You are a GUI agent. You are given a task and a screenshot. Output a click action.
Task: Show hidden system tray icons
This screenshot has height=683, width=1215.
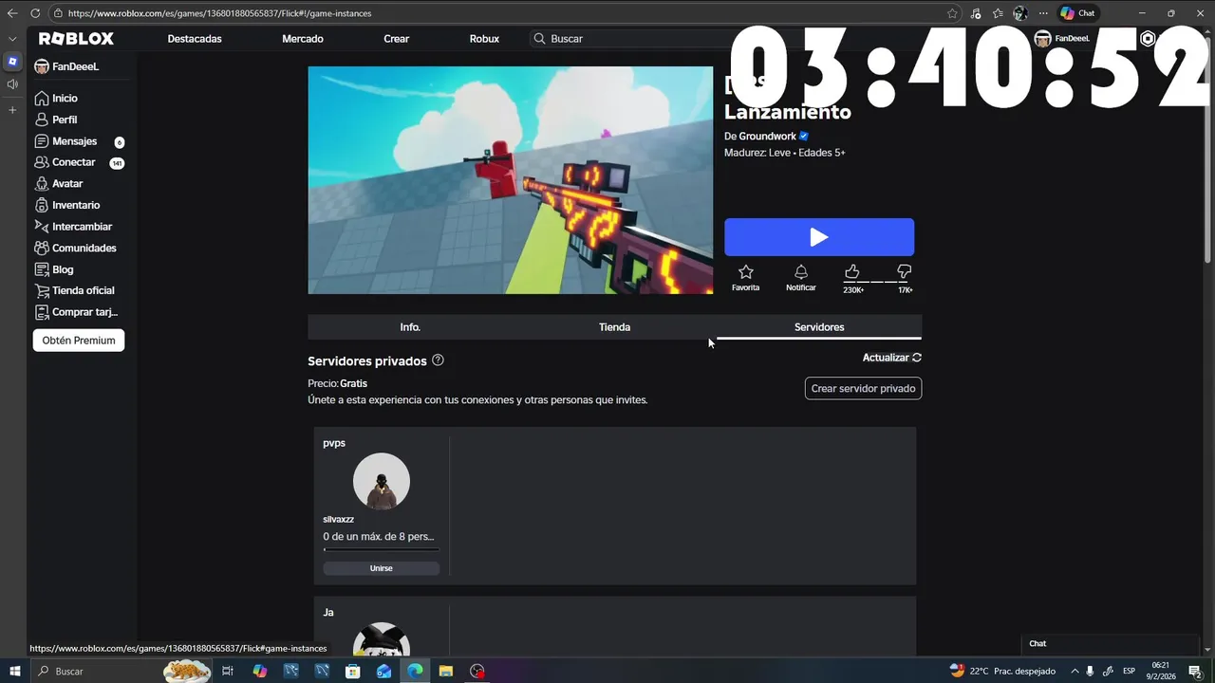[x=1074, y=671]
